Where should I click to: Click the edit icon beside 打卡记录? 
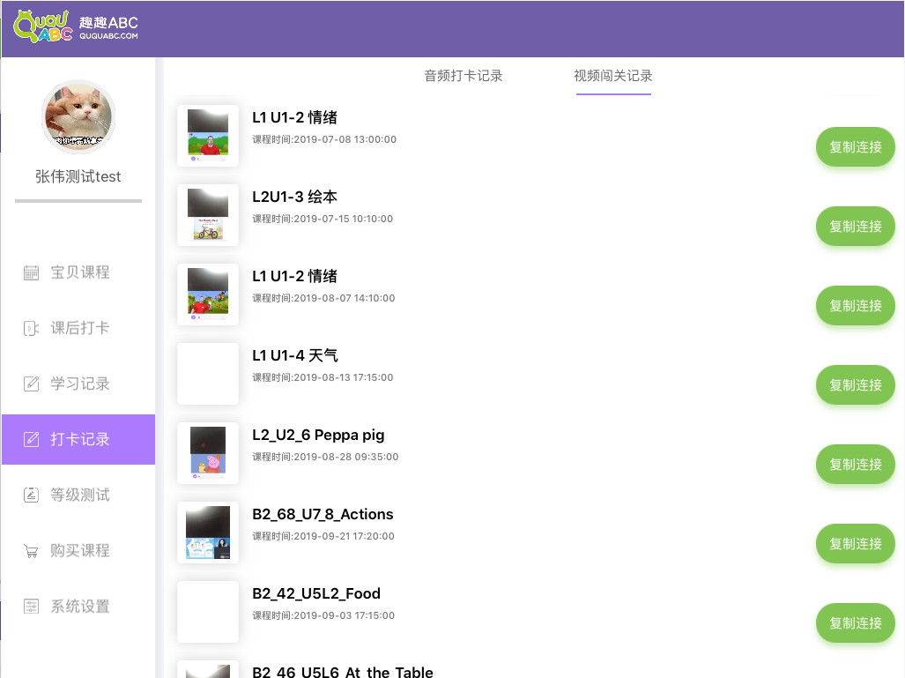tap(31, 439)
